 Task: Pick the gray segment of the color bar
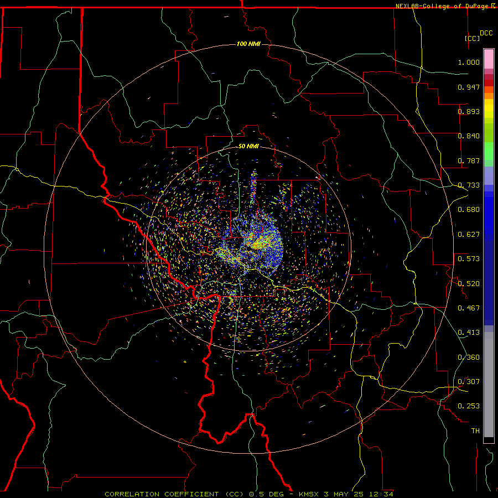[489, 385]
